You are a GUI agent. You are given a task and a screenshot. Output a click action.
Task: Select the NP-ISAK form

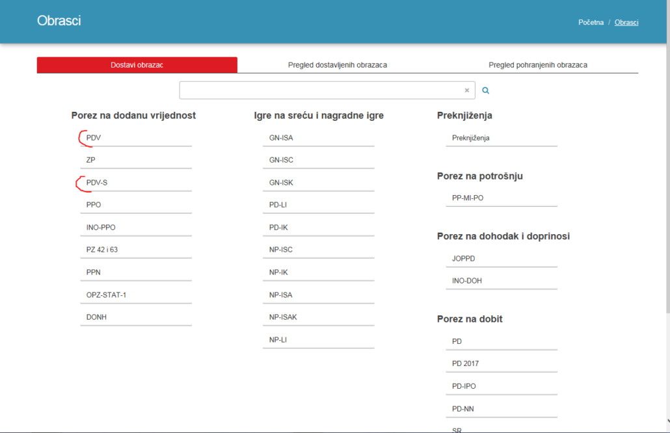(284, 316)
